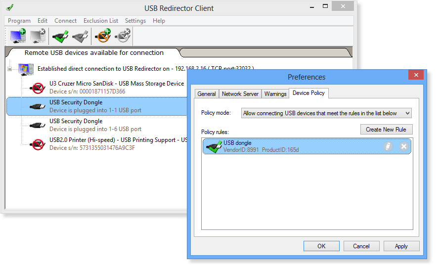
Task: Open the Program menu
Action: click(x=19, y=21)
